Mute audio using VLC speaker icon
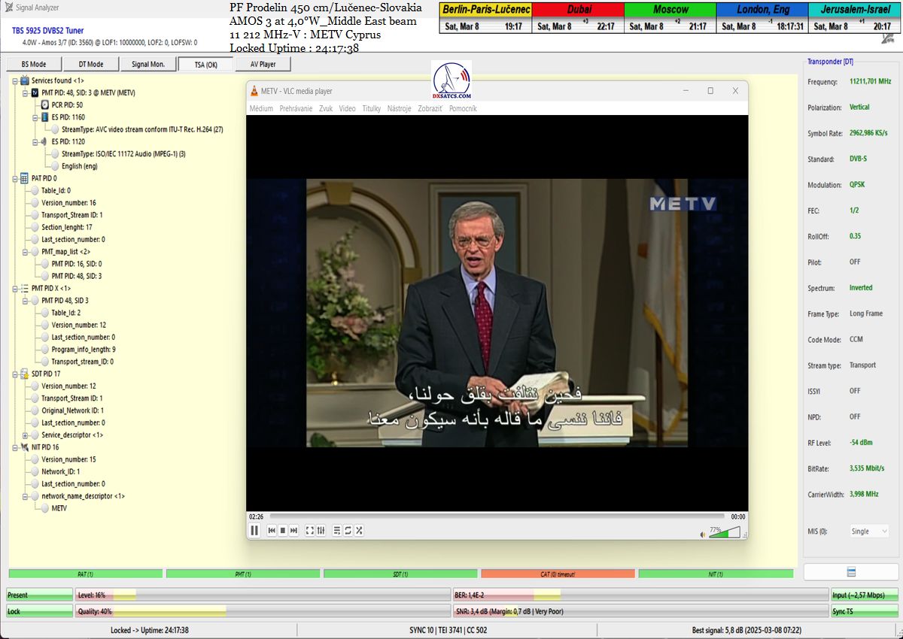Screen dimensions: 903x639 click(x=703, y=535)
